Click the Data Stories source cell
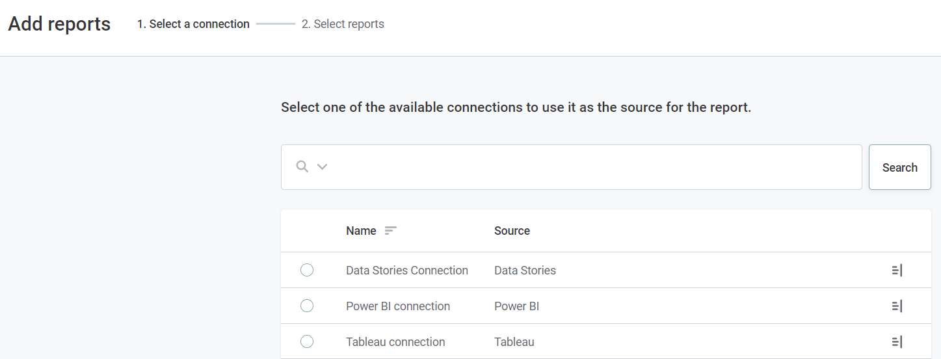Screen dimensions: 941x359 pos(525,271)
